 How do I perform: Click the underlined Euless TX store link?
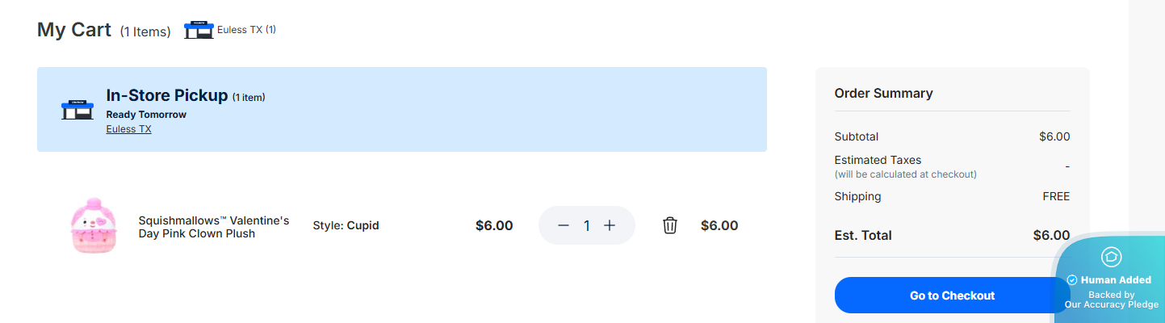pos(128,129)
